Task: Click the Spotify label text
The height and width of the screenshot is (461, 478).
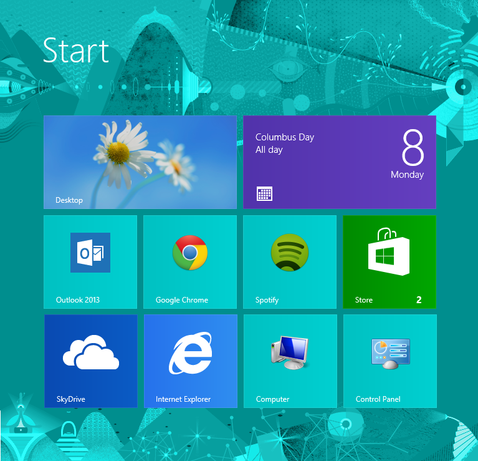Action: pos(267,300)
